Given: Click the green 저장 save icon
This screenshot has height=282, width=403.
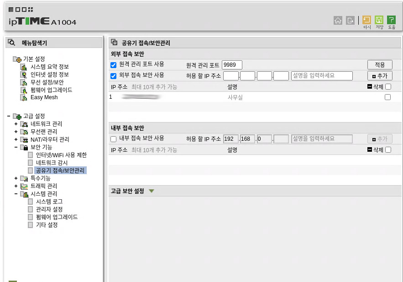Looking at the screenshot, I should pyautogui.click(x=379, y=20).
